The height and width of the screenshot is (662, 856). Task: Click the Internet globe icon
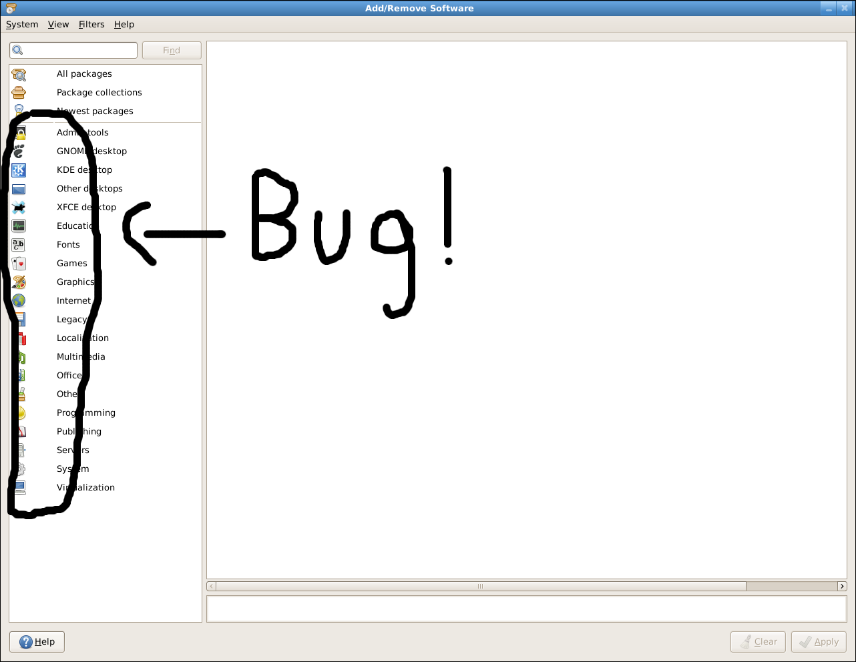coord(19,301)
